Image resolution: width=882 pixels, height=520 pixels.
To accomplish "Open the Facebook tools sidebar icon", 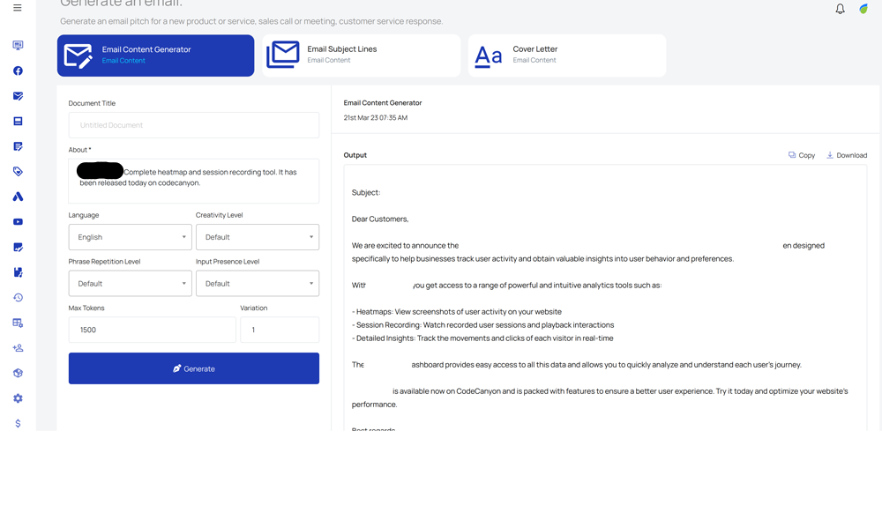I will 18,71.
